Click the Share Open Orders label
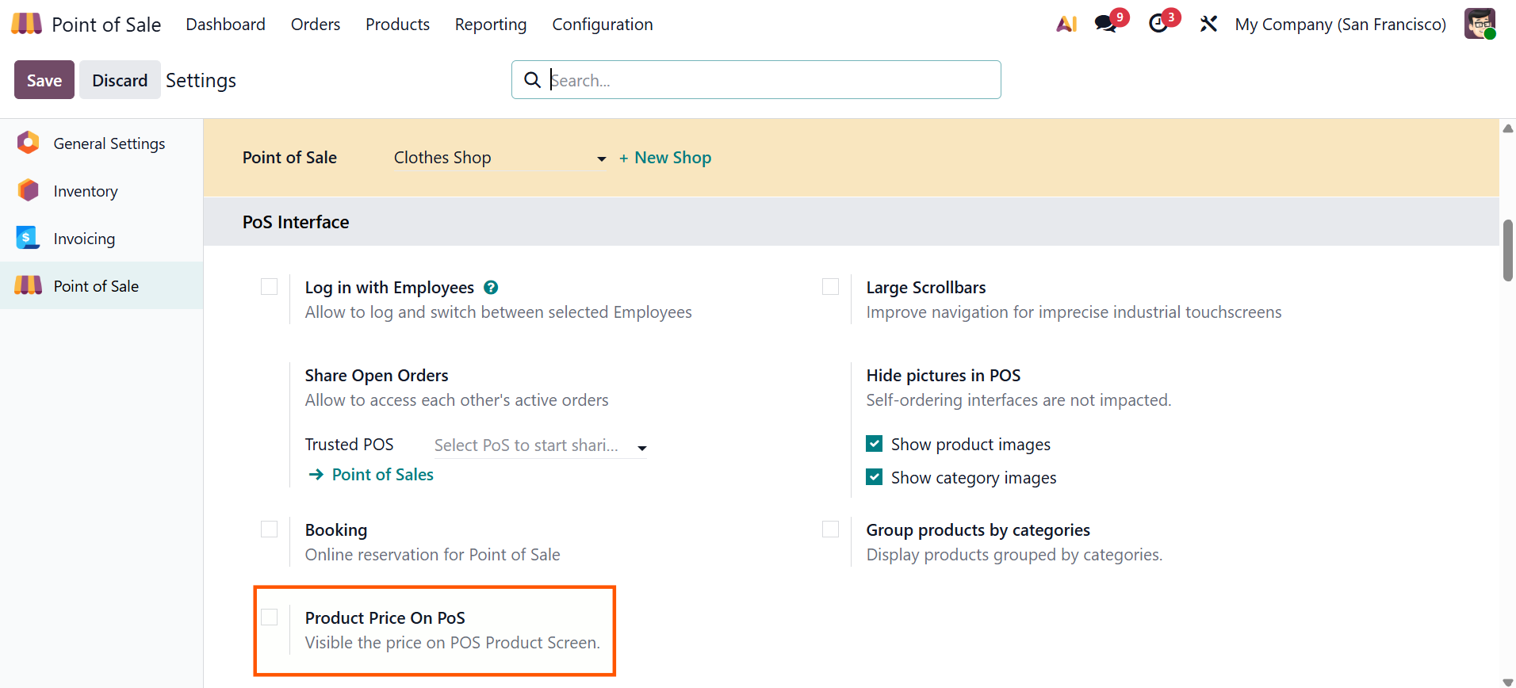Screen dimensions: 1516x688 pyautogui.click(x=377, y=375)
